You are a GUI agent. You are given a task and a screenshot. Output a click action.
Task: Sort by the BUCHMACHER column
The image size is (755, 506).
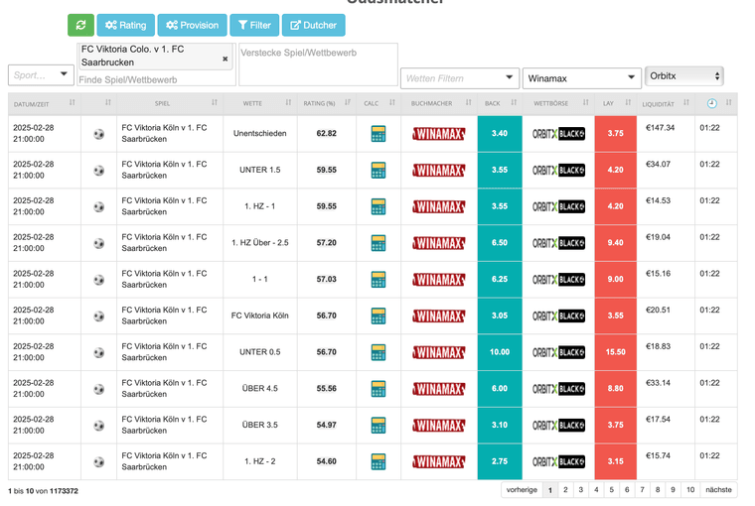[x=439, y=103]
